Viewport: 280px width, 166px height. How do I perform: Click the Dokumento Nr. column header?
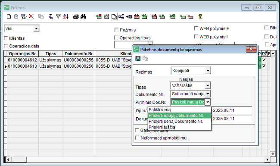79,53
